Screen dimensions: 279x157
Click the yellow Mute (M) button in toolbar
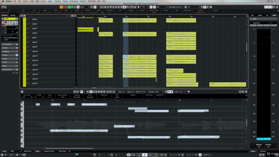(x=61, y=7)
